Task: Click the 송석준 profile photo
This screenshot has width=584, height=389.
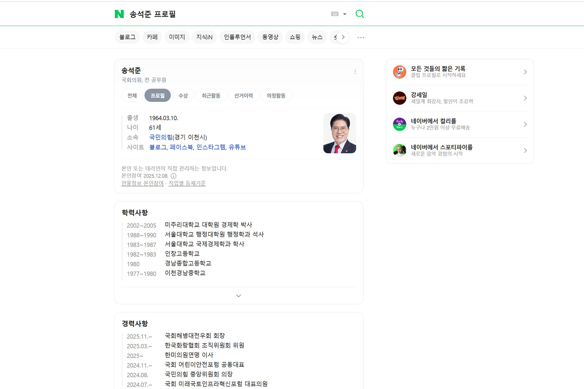Action: click(339, 133)
